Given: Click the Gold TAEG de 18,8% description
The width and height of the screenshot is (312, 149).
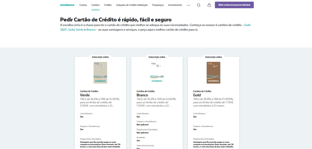Looking at the screenshot, I should [x=213, y=102].
